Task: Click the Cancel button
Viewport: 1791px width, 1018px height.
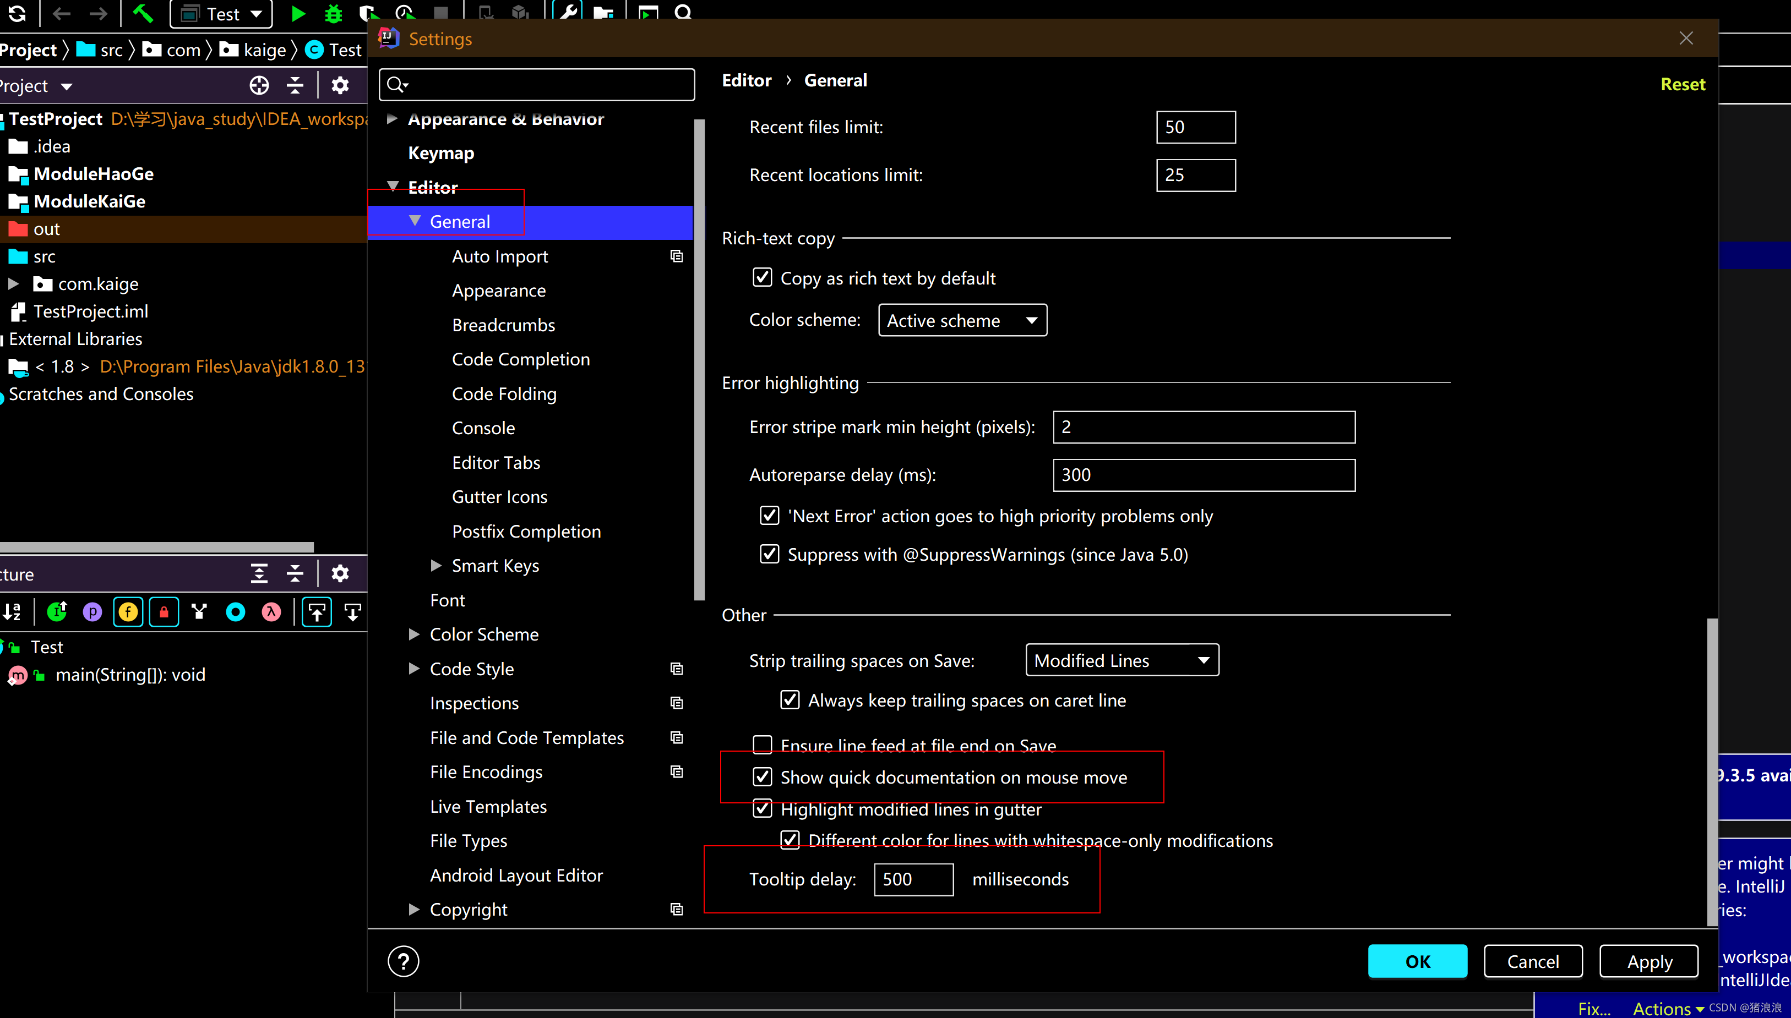Action: pos(1533,961)
